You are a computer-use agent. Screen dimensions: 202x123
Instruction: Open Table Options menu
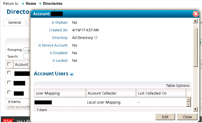click(177, 86)
